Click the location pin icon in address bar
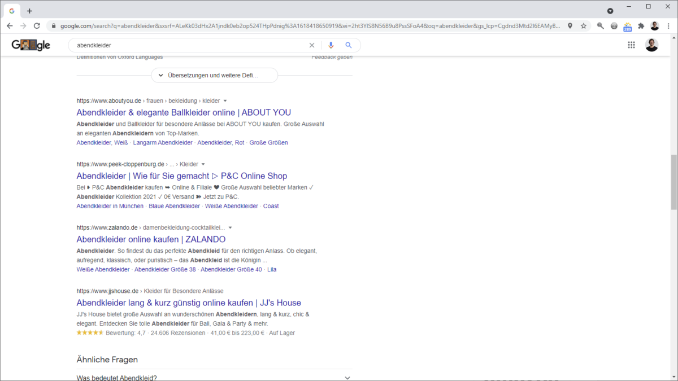This screenshot has height=381, width=678. click(570, 26)
